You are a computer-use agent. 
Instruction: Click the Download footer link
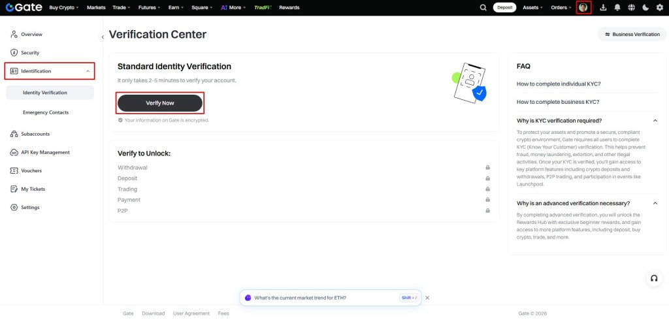point(153,313)
